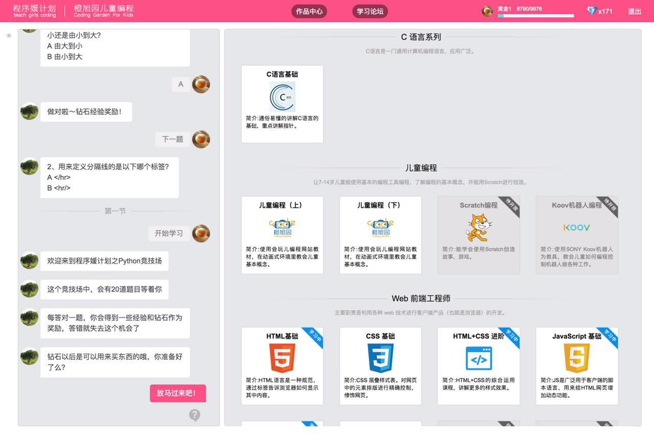Click the JavaScript 基础 course description text
This screenshot has height=436, width=654.
point(577,387)
